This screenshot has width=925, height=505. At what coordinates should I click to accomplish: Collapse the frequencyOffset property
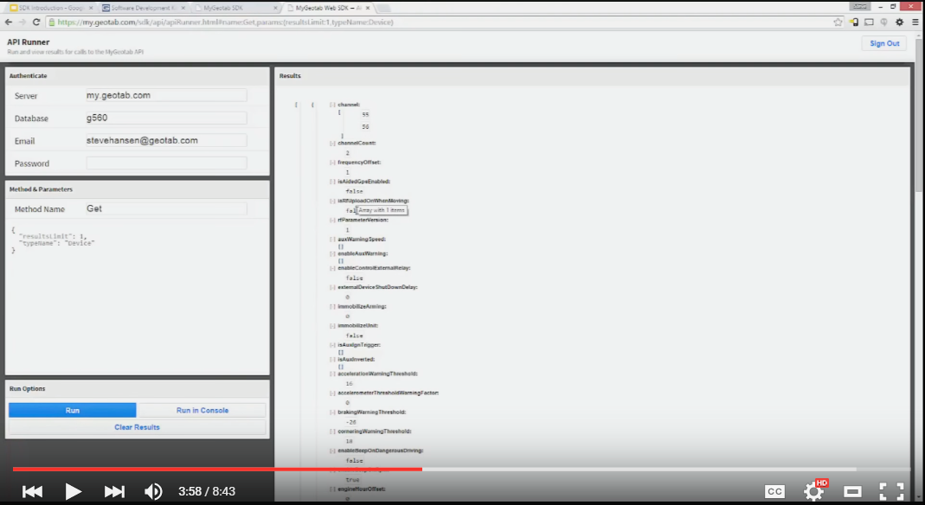[x=332, y=163]
